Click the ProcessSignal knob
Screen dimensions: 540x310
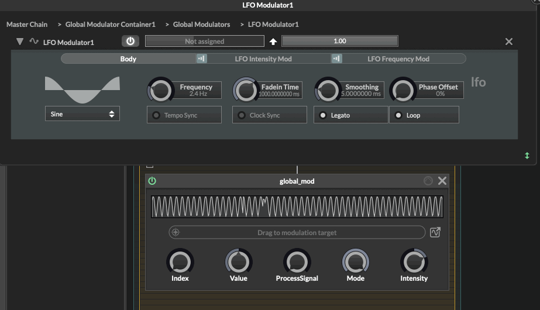297,262
